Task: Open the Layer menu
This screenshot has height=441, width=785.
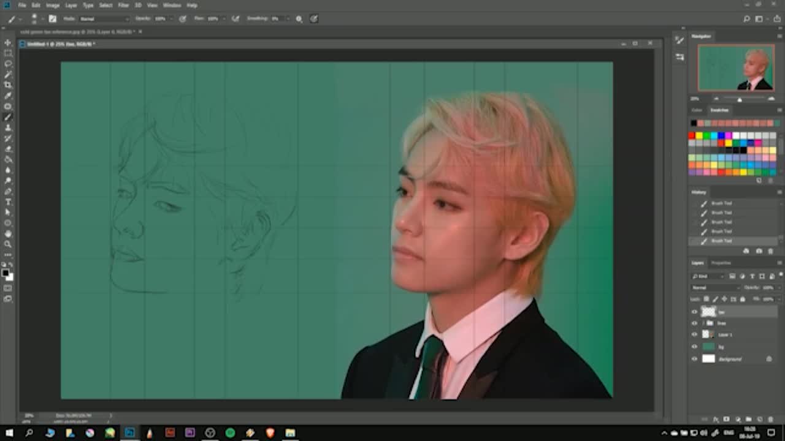Action: tap(71, 5)
